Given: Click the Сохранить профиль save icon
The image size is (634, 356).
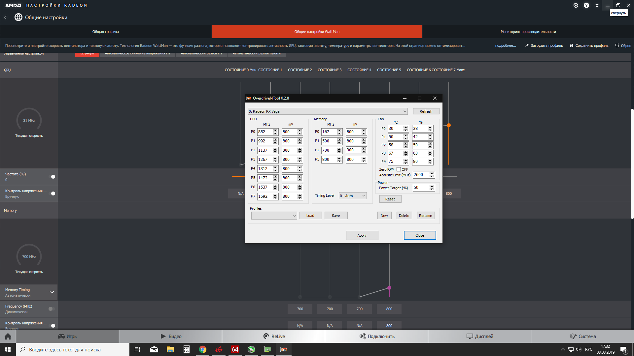Looking at the screenshot, I should [x=571, y=45].
